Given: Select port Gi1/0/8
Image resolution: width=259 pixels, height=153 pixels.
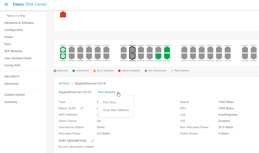Looking at the screenshot, I should click(x=89, y=56).
